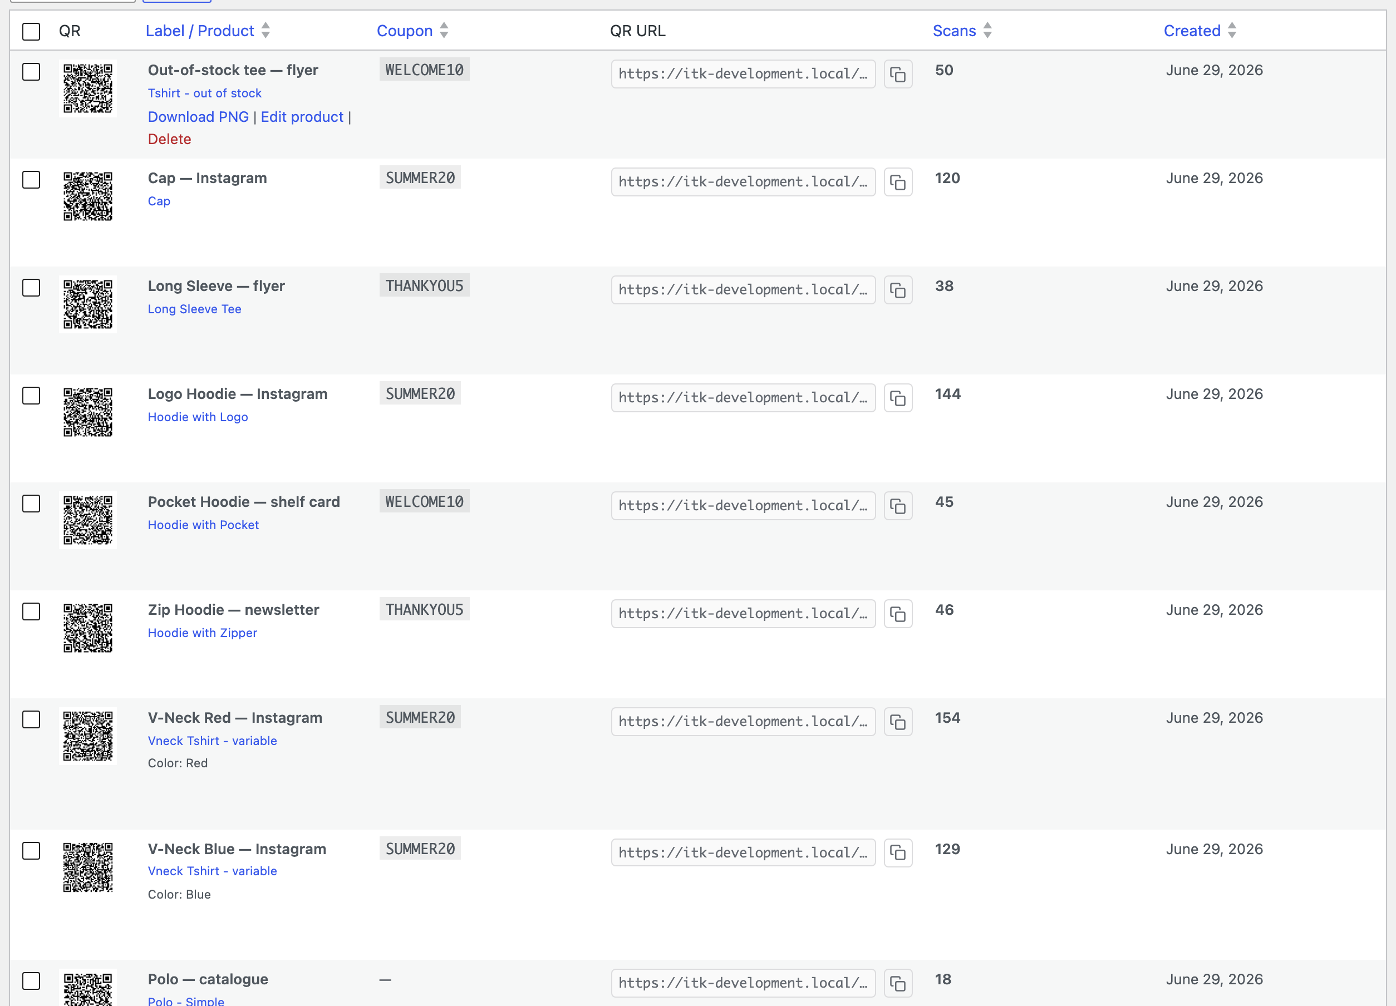Click scan count 144 for Logo Hoodie
Viewport: 1396px width, 1006px height.
[x=947, y=394]
